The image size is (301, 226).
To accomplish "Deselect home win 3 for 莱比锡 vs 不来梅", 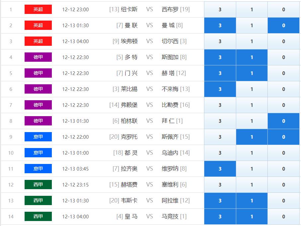I will 220,89.
